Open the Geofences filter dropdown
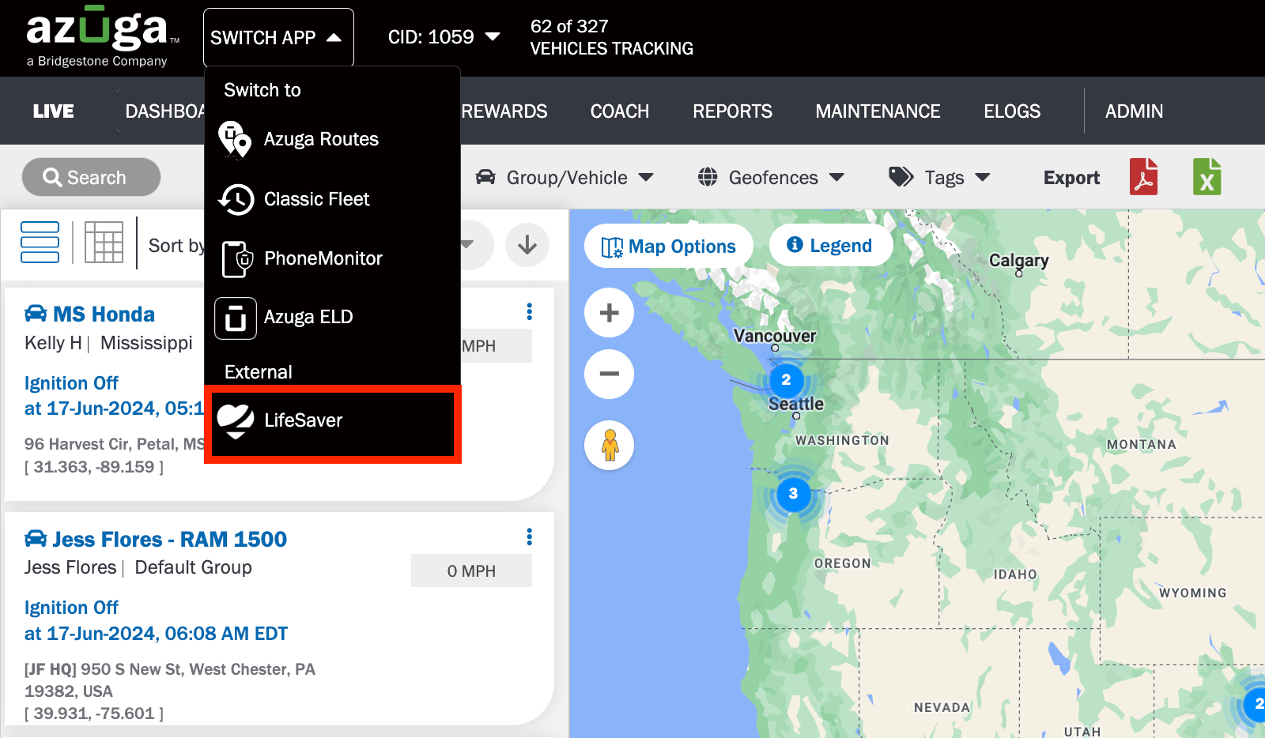The image size is (1265, 738). [x=771, y=178]
